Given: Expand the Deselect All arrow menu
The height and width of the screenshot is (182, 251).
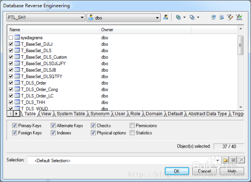Looking at the screenshot, I should [x=198, y=17].
